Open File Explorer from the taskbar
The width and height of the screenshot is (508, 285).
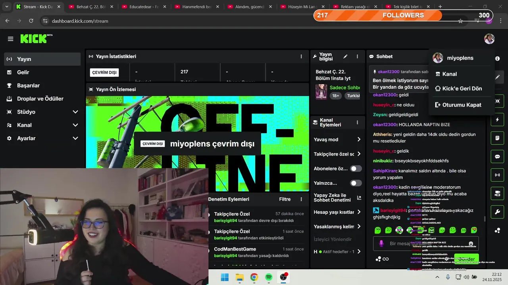point(239,277)
